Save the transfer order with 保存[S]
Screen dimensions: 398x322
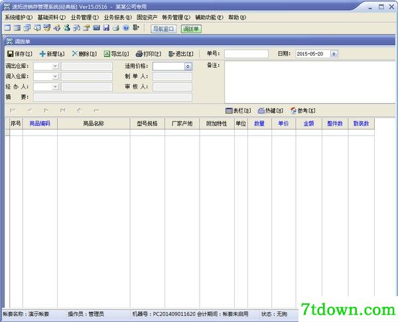coord(20,54)
